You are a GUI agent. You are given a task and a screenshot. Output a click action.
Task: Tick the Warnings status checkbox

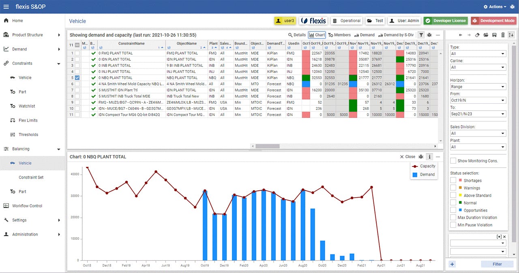(453, 188)
